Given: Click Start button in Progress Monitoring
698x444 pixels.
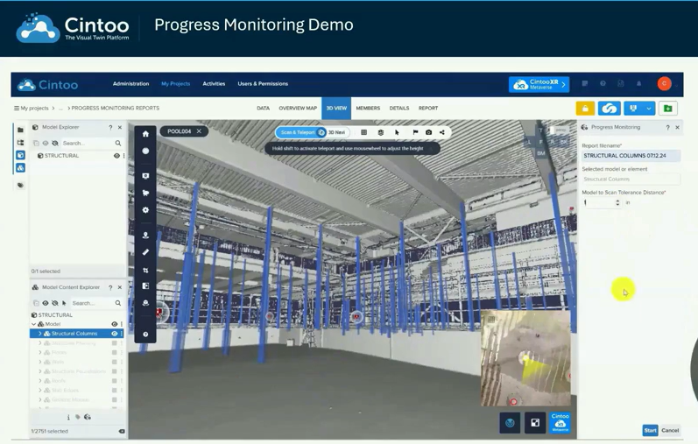Looking at the screenshot, I should (x=650, y=430).
